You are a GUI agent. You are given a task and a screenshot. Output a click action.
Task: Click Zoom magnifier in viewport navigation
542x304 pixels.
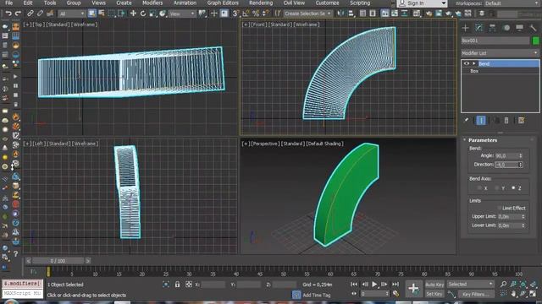(x=503, y=285)
